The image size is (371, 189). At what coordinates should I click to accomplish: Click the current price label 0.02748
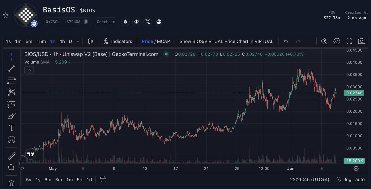(354, 93)
